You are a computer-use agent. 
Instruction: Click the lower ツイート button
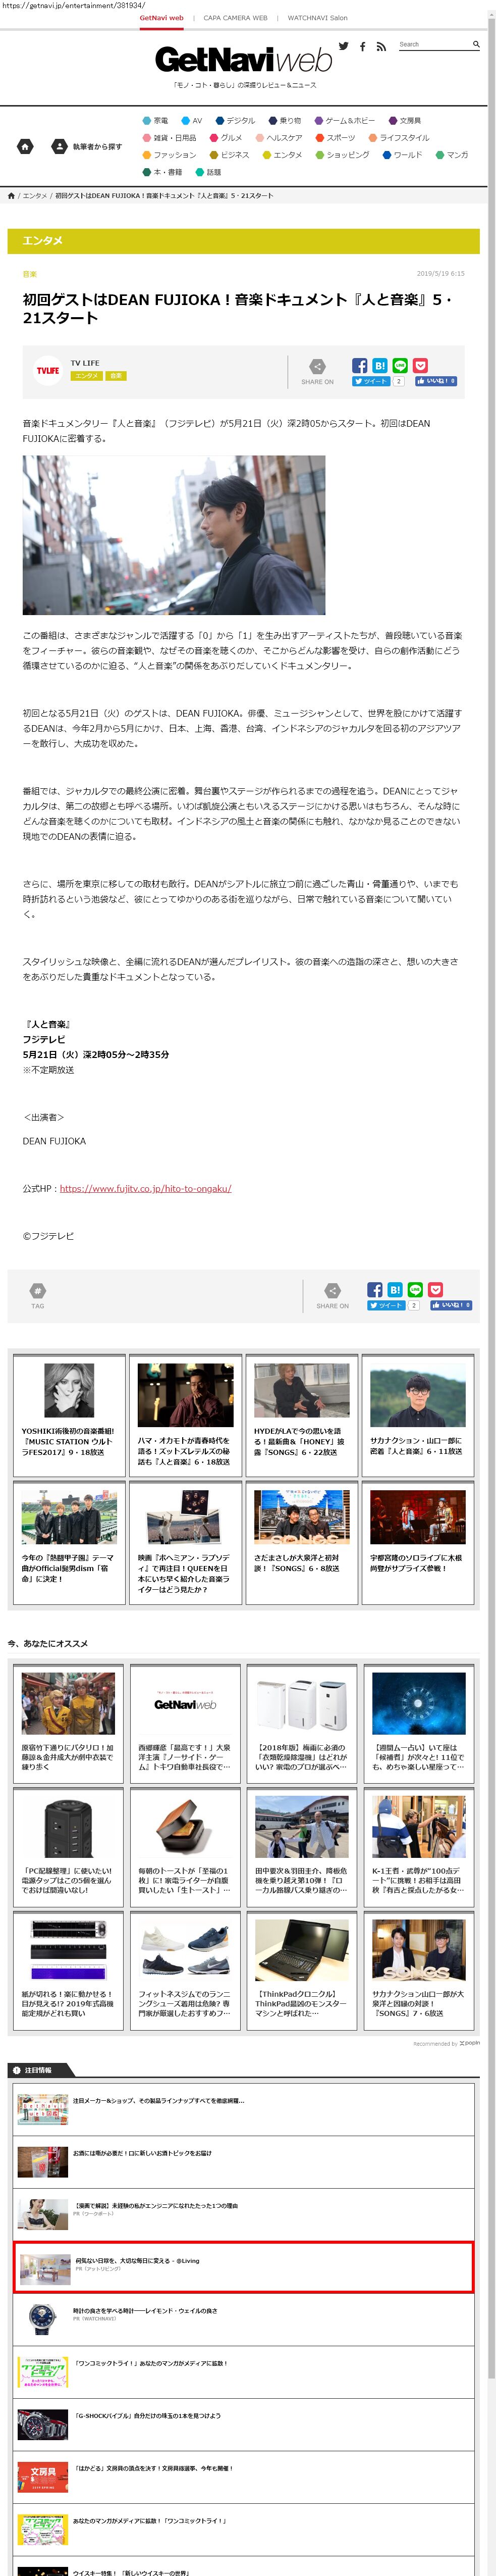[x=385, y=1305]
